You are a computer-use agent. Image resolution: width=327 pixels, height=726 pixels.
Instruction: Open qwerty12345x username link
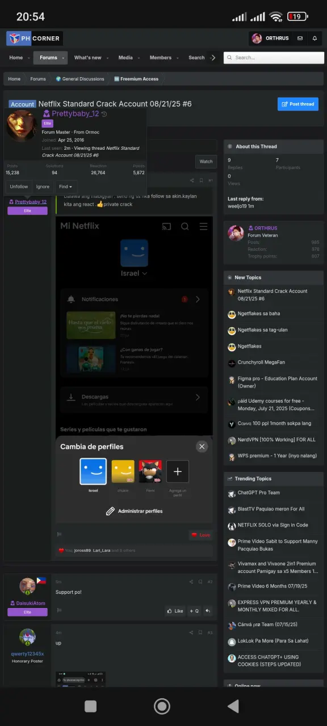tap(27, 654)
